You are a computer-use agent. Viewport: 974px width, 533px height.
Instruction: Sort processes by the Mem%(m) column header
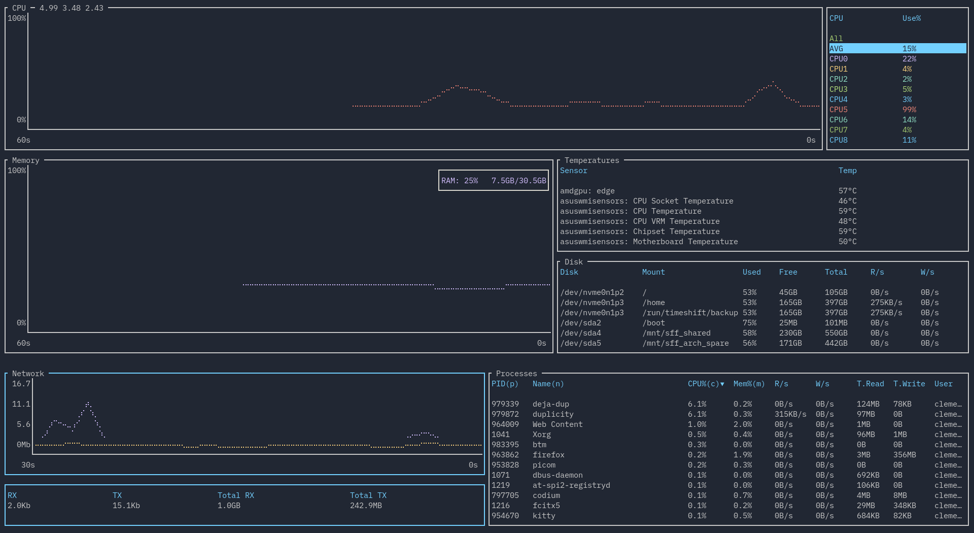749,384
